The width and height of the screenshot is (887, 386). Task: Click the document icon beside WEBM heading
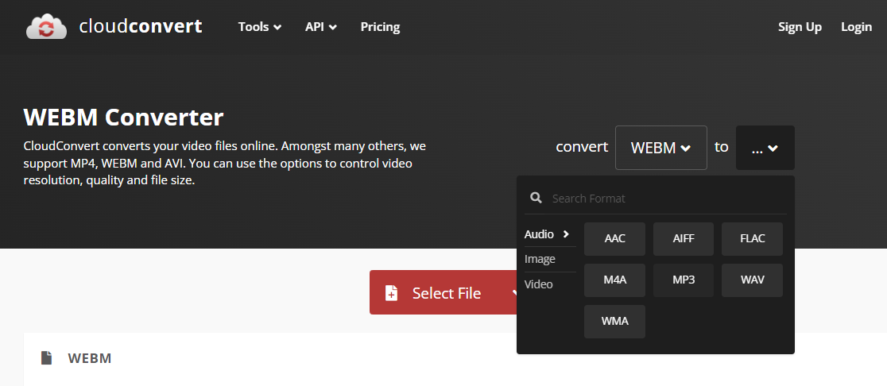pos(46,357)
